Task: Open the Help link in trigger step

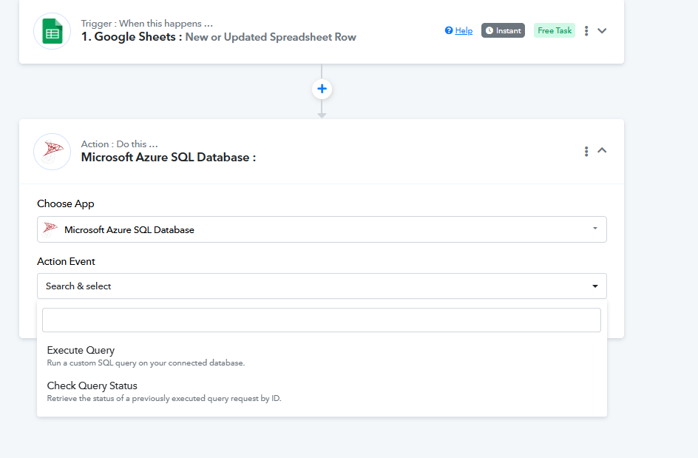Action: coord(464,31)
